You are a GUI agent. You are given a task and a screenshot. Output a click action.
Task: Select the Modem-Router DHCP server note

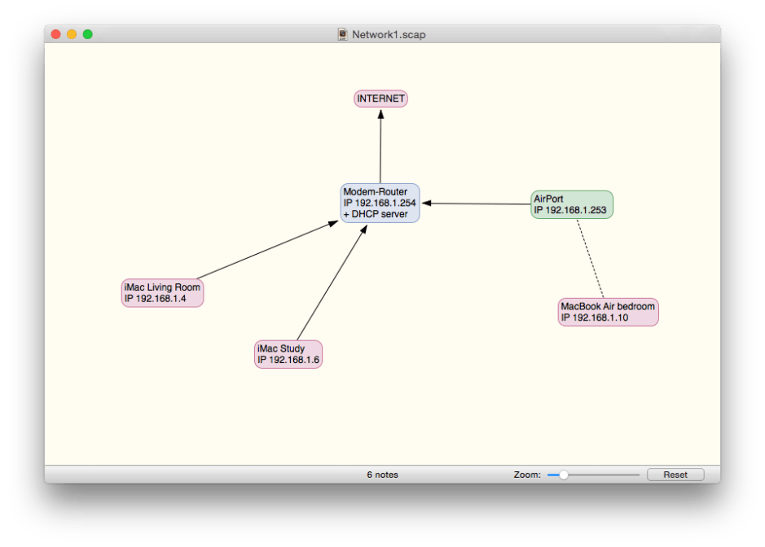380,202
